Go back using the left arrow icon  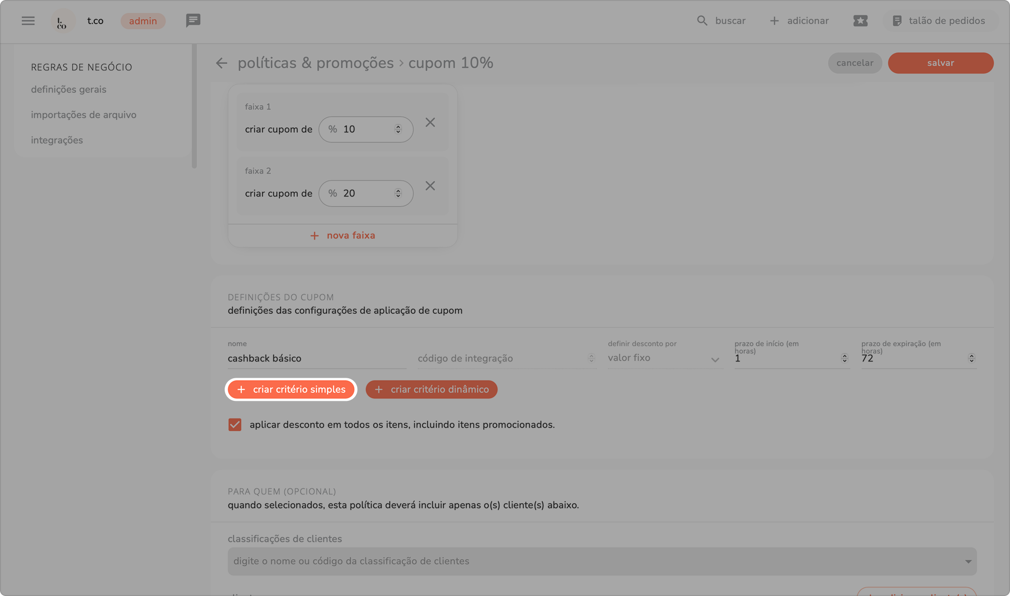(221, 63)
